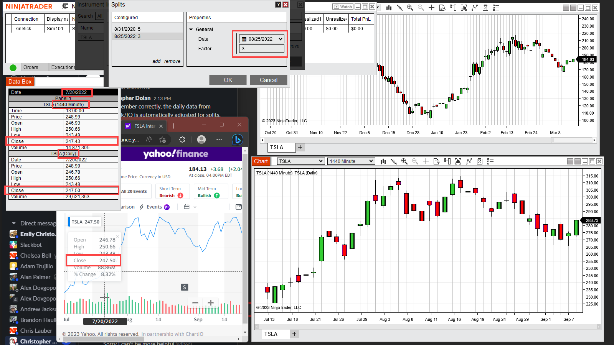Click the Factor input field in Splits
This screenshot has height=345, width=614.
[262, 48]
